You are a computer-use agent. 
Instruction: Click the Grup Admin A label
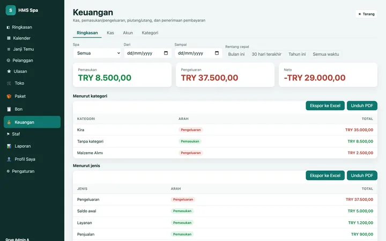17,239
